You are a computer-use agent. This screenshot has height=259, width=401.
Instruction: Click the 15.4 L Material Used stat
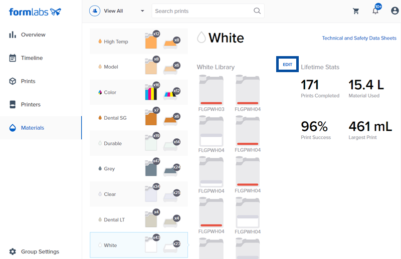click(x=366, y=89)
